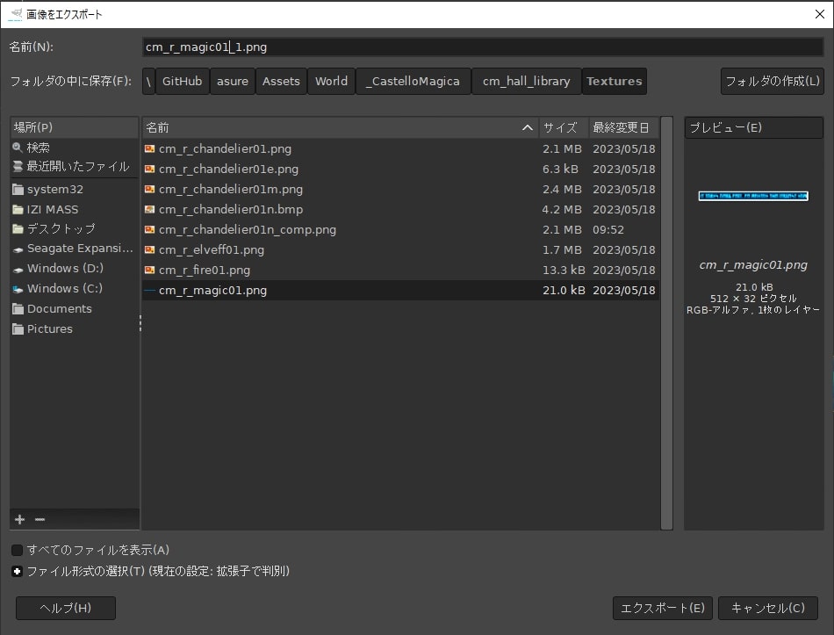
Task: Click the recently used files icon
Action: click(x=18, y=166)
